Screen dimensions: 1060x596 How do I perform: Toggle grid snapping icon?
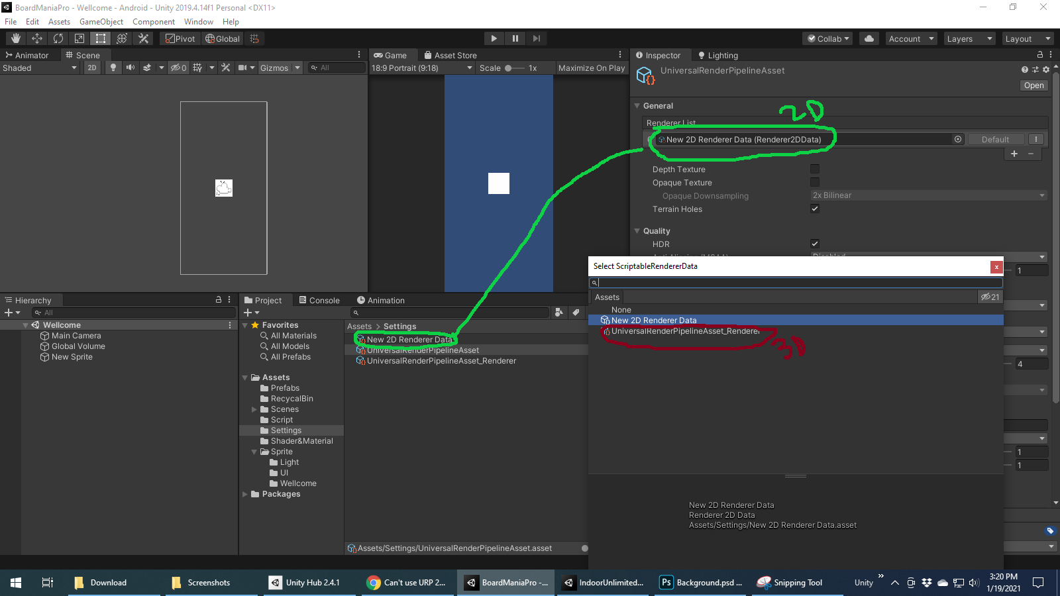click(254, 38)
